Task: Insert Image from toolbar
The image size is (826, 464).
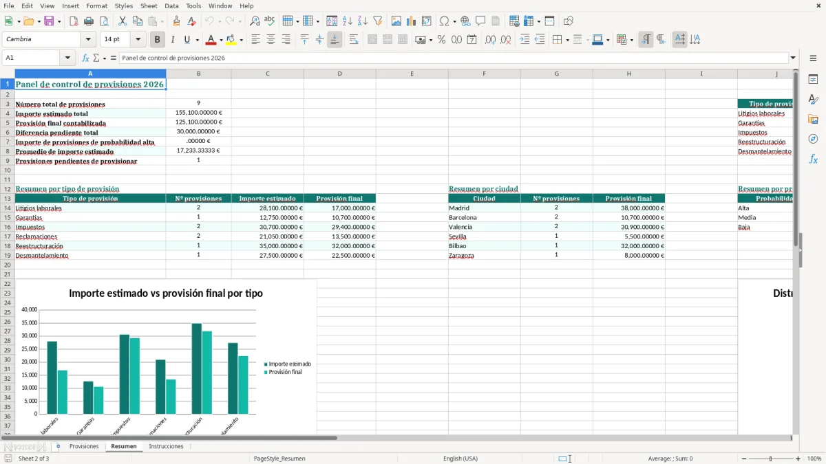Action: (396, 21)
